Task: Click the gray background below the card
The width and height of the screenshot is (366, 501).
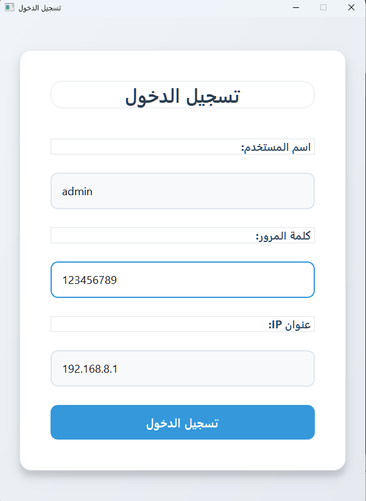Action: 183,486
